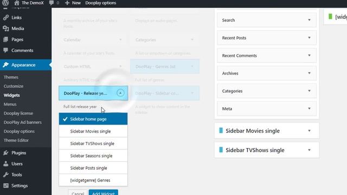Open Themes submenu link
The width and height of the screenshot is (347, 195).
(x=11, y=77)
